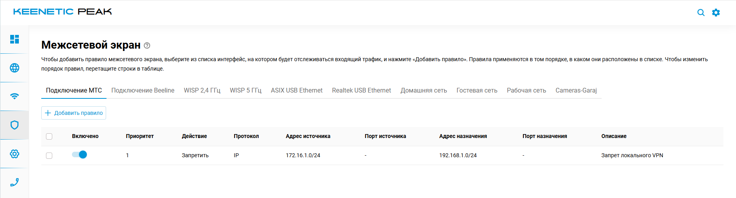Screen dimensions: 736x198
Task: Click the search magnifier icon
Action: point(701,13)
